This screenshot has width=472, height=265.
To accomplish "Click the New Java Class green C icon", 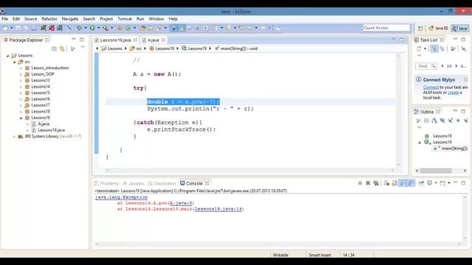I will tap(128, 28).
